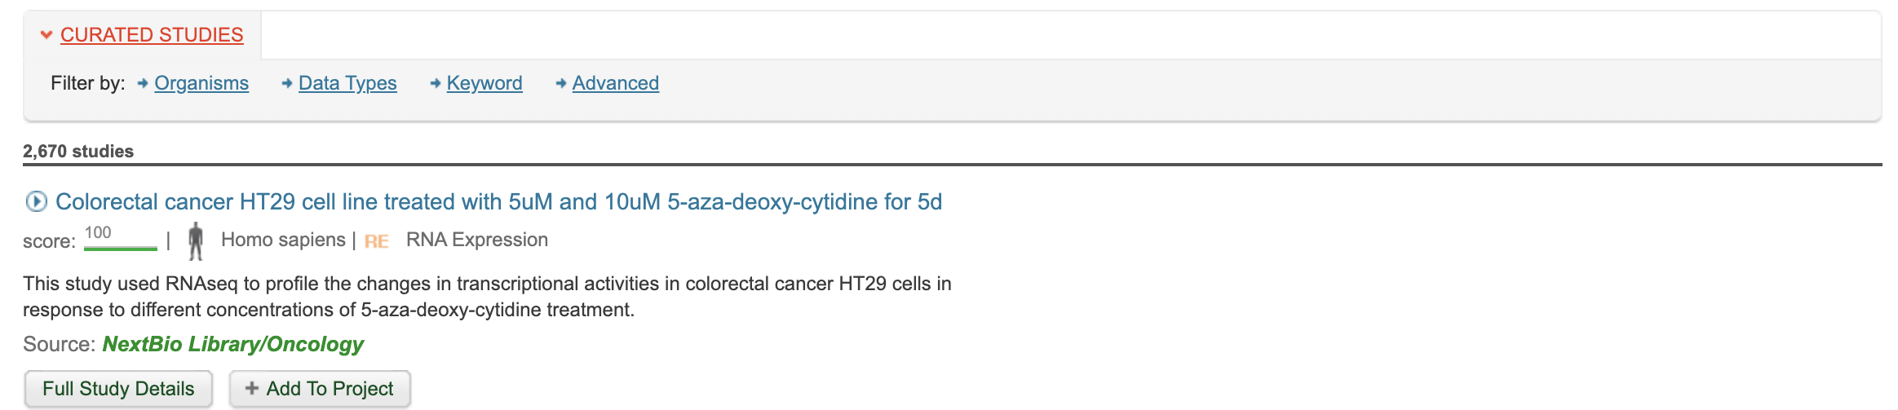Click the arrow icon before Organisms
Screen dimensions: 1898x410
pos(143,83)
